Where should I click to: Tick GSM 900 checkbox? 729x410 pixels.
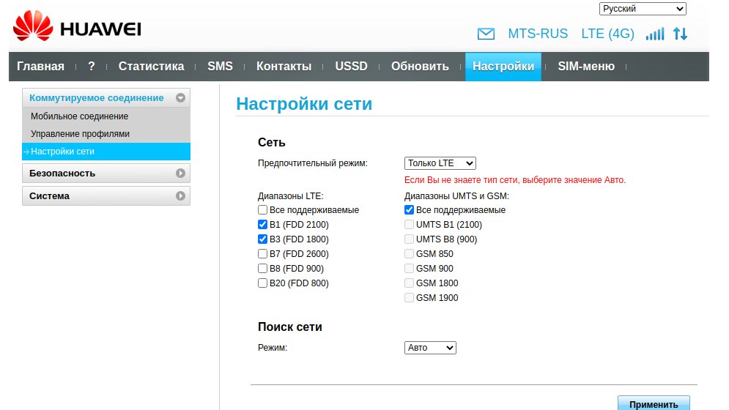(409, 268)
